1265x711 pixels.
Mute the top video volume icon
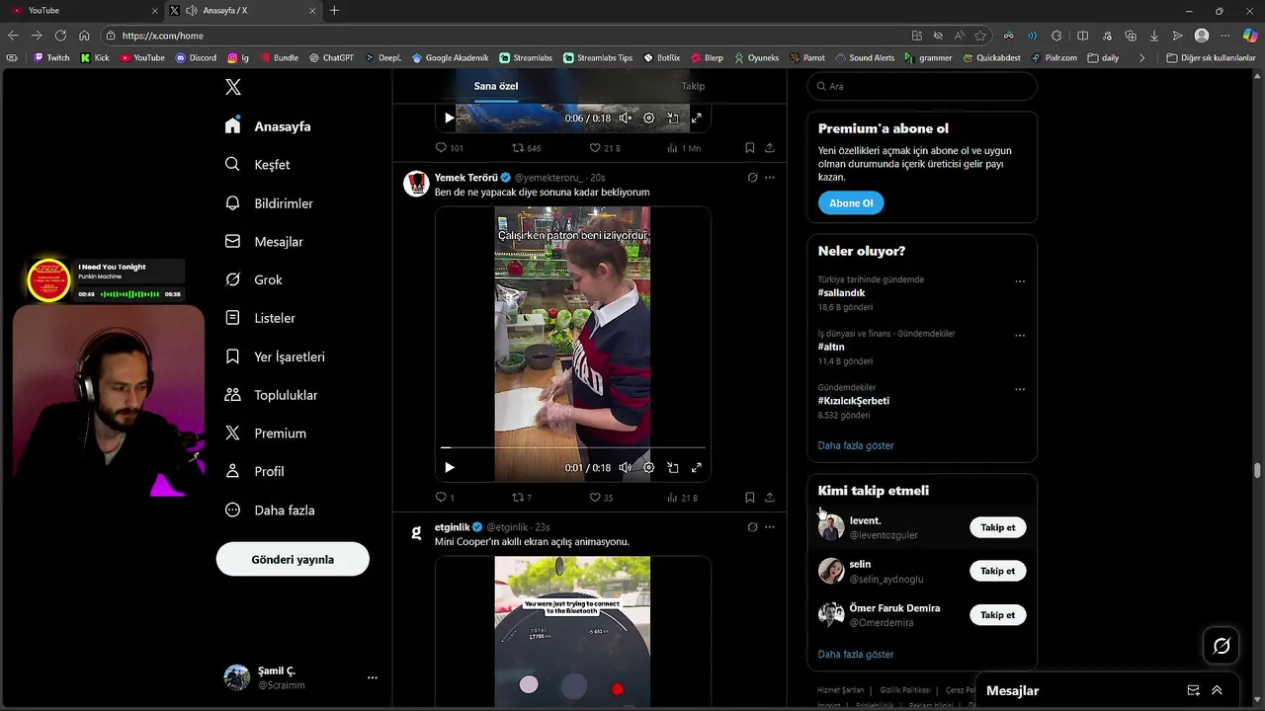pyautogui.click(x=625, y=118)
